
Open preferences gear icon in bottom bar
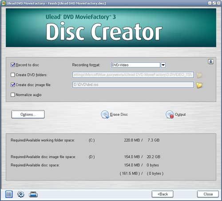click(x=21, y=194)
